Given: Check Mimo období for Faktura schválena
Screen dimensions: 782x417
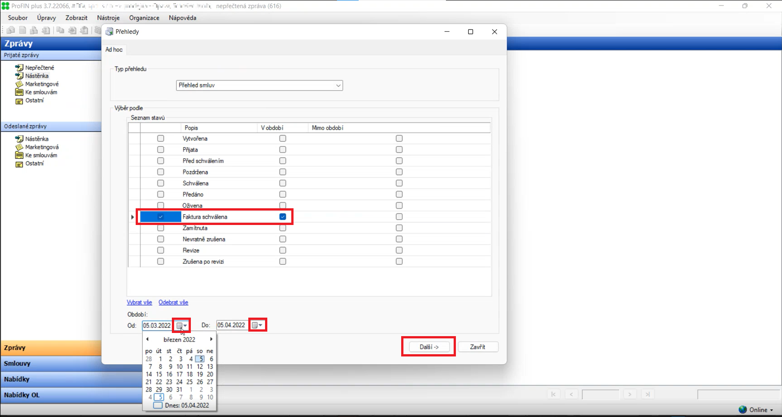Looking at the screenshot, I should tap(399, 217).
